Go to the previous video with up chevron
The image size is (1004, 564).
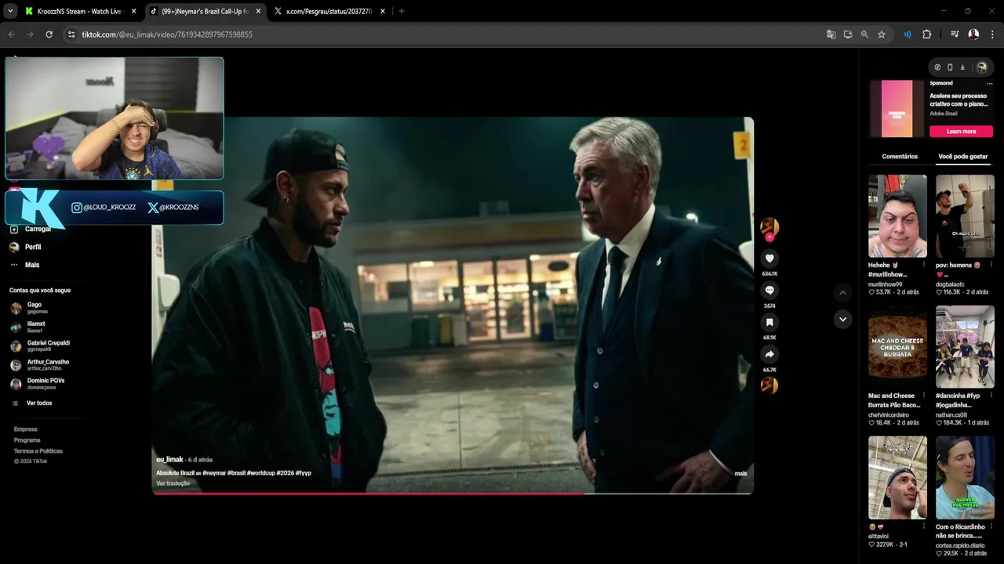point(842,293)
